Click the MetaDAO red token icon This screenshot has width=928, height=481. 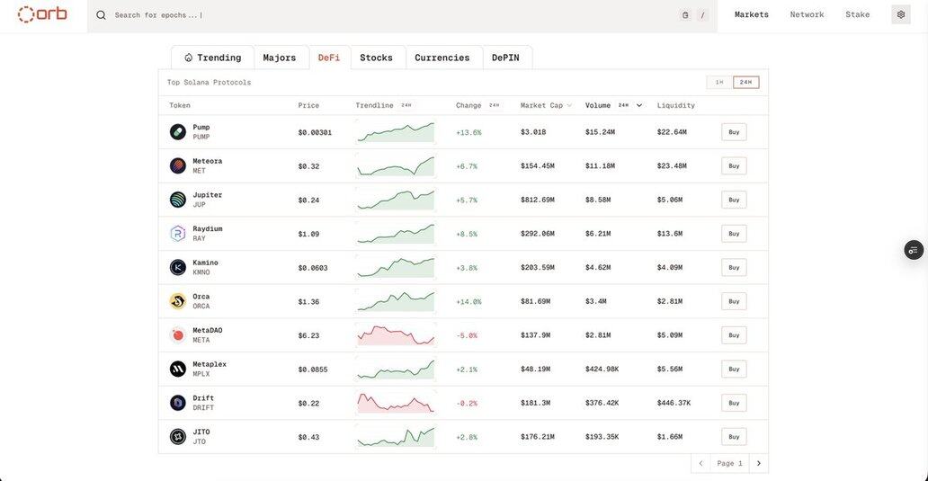coord(178,335)
